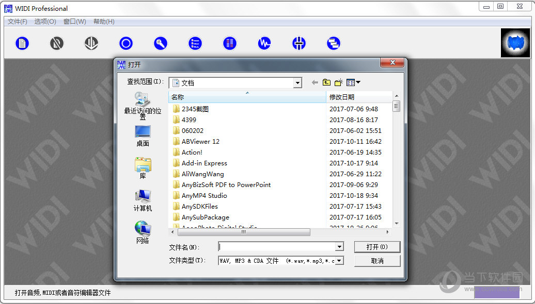Screen dimensions: 535x304
Task: Click the 2345截图 folder icon
Action: click(176, 109)
